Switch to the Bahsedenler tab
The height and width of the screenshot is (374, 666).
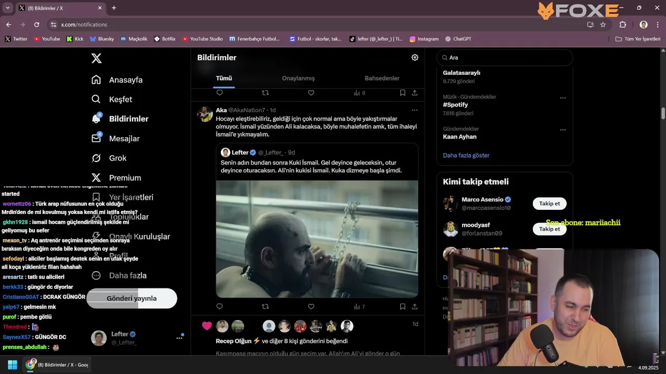pos(382,78)
